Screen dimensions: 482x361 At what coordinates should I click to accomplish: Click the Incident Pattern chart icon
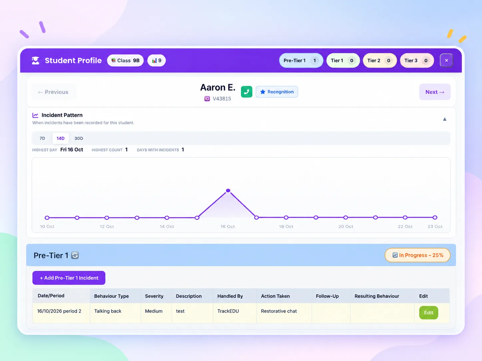tap(35, 115)
